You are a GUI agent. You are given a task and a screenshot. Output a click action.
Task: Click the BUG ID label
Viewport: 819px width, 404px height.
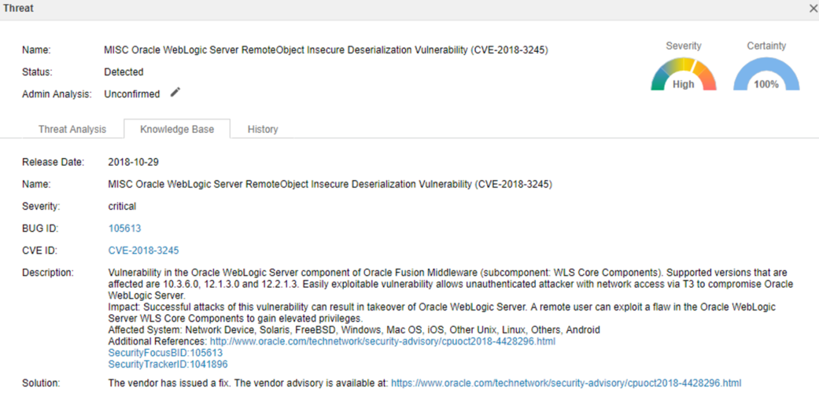point(40,228)
